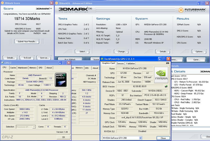The image size is (210, 141).
Task: Click the 3DMark Score window title icon
Action: coord(2,3)
